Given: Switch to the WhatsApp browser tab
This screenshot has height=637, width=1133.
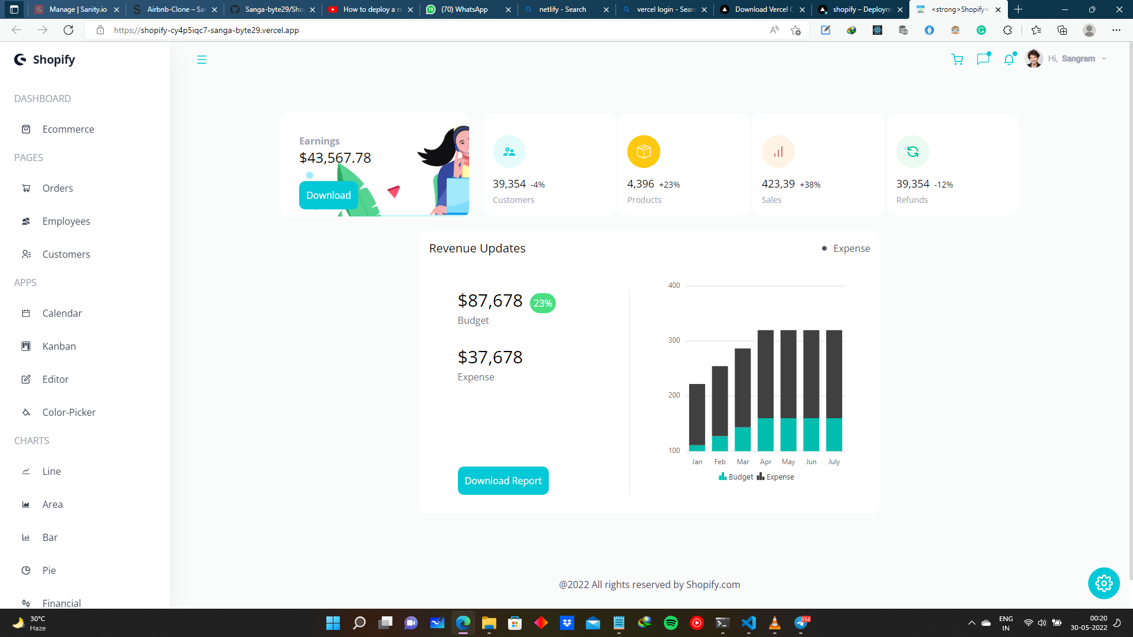Looking at the screenshot, I should click(464, 9).
